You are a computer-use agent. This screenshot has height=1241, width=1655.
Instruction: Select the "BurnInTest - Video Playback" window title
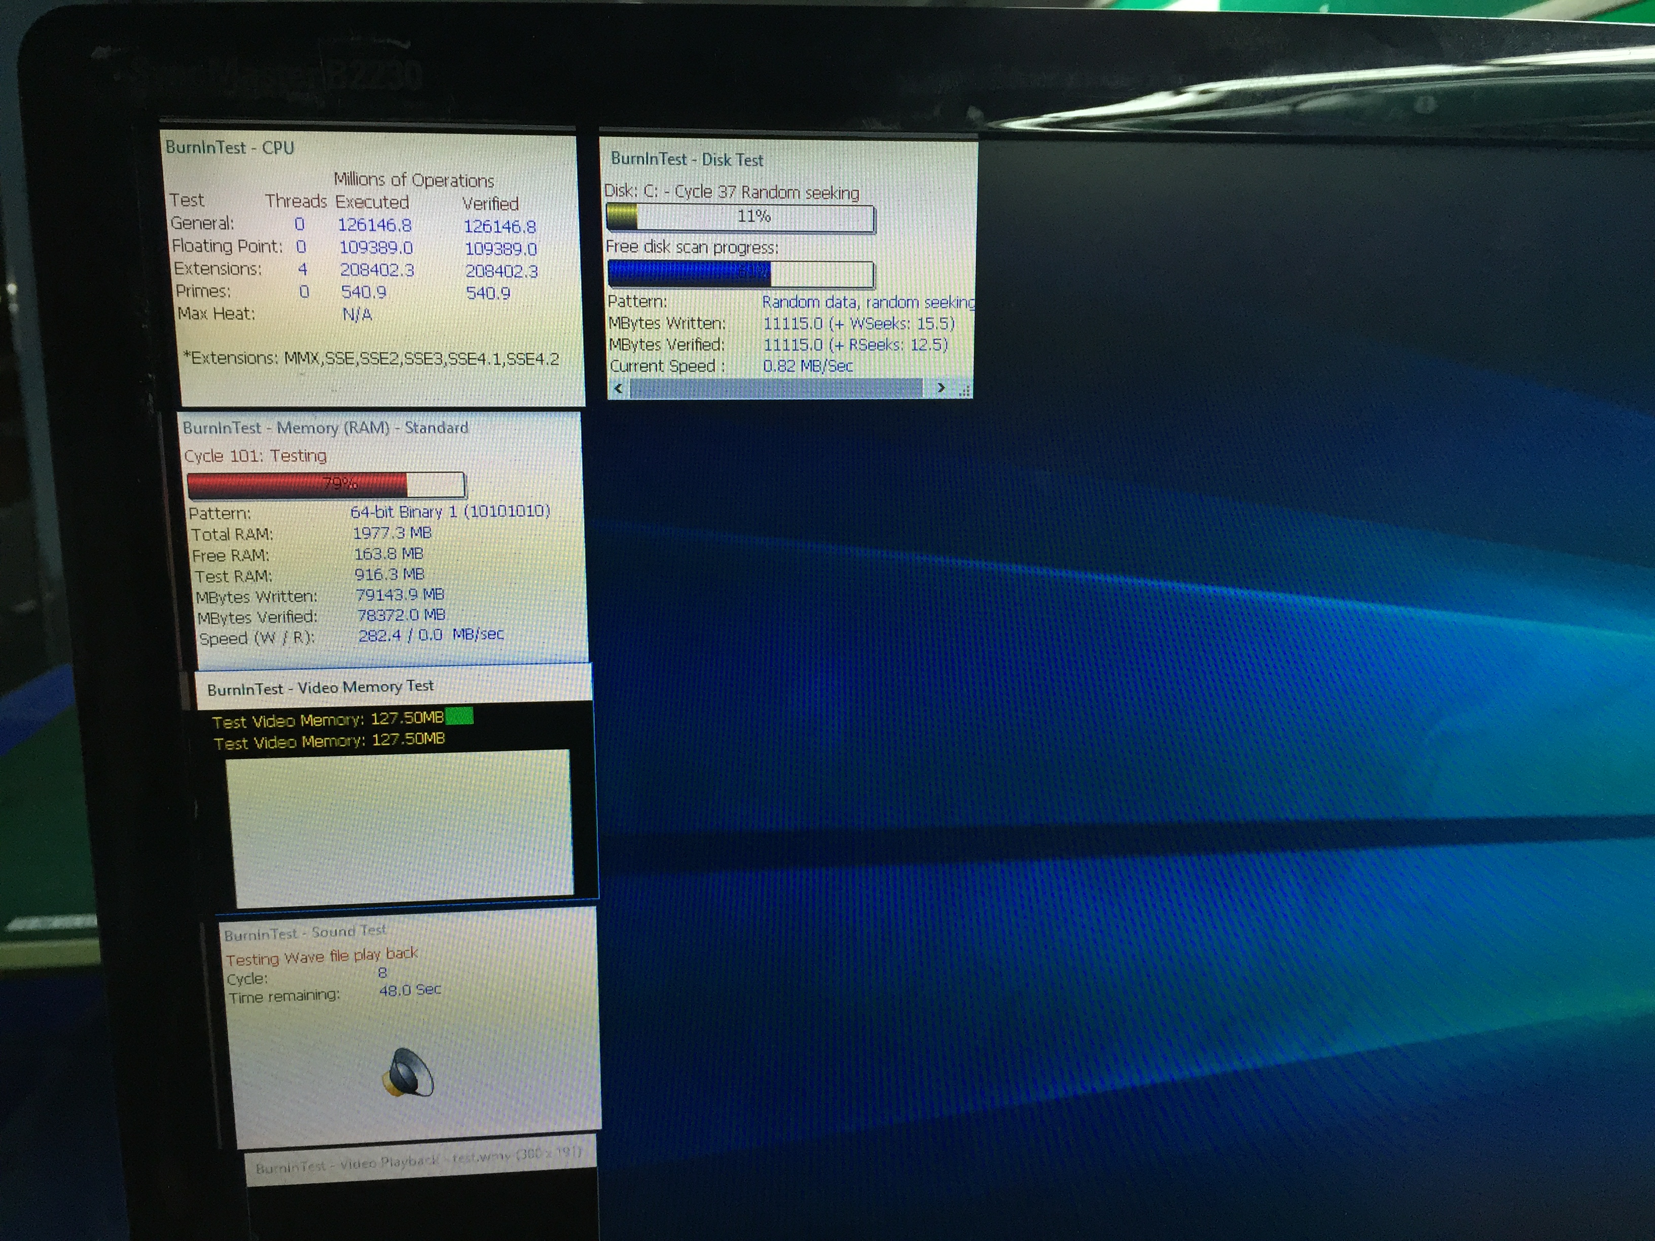[x=419, y=1161]
